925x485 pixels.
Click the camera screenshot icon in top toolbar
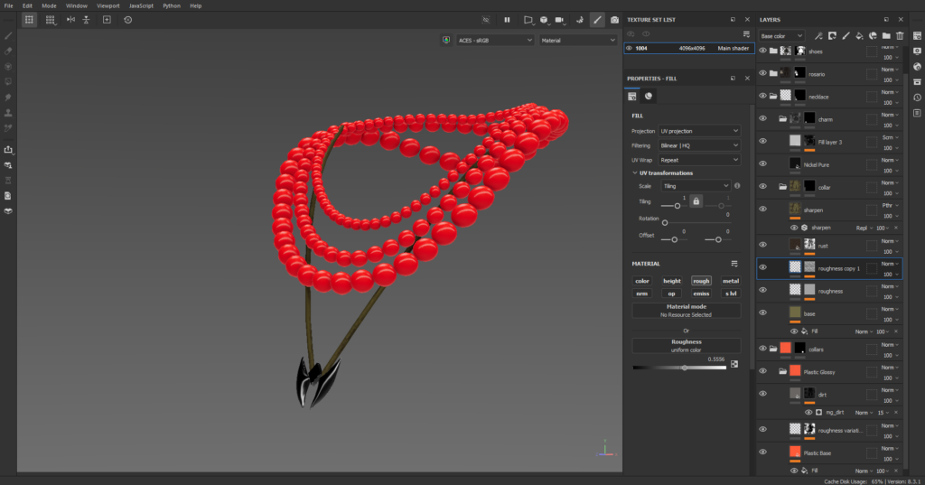[615, 19]
